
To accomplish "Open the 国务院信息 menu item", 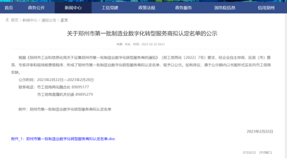I will (225, 8).
